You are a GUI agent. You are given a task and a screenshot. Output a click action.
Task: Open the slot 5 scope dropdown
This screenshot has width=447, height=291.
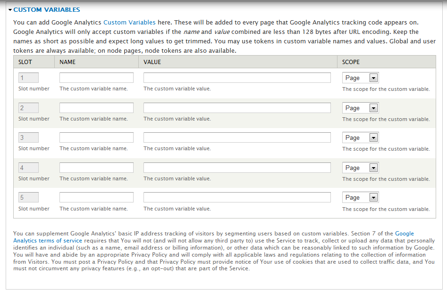coord(361,198)
